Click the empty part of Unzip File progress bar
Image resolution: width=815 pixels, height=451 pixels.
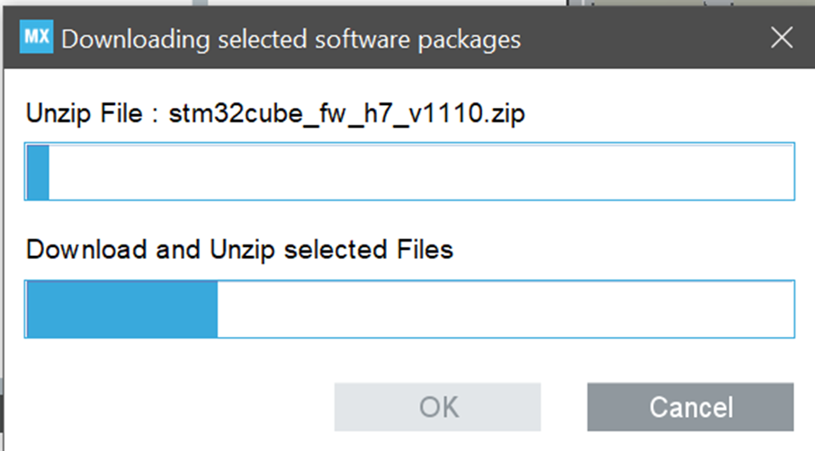click(x=414, y=171)
